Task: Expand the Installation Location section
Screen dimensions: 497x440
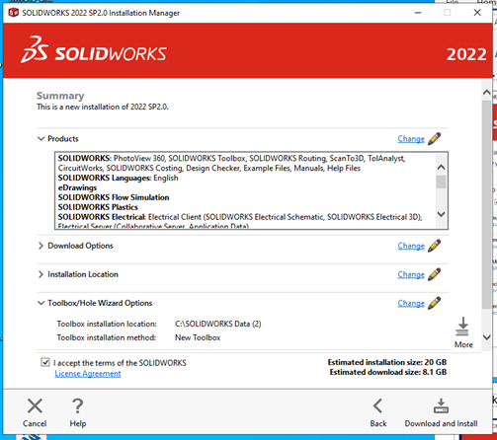Action: pyautogui.click(x=41, y=274)
